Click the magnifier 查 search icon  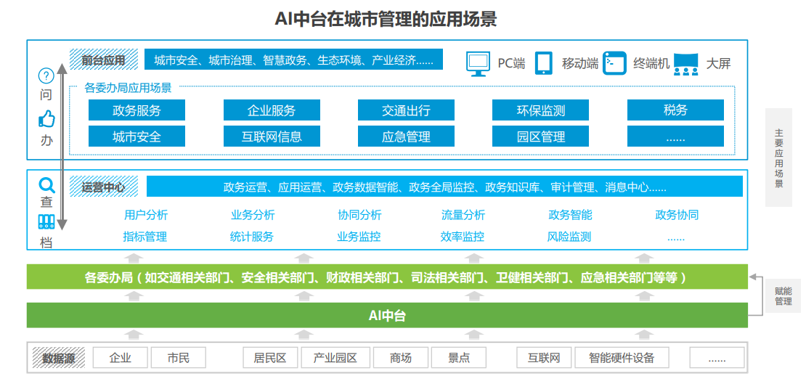click(46, 185)
